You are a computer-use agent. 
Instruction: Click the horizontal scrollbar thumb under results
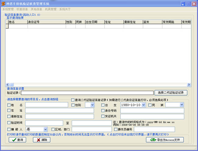click(x=12, y=85)
